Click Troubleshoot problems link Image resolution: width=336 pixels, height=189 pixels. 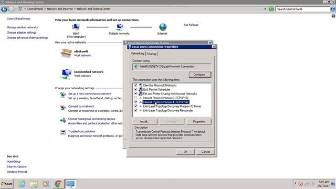[x=82, y=132]
